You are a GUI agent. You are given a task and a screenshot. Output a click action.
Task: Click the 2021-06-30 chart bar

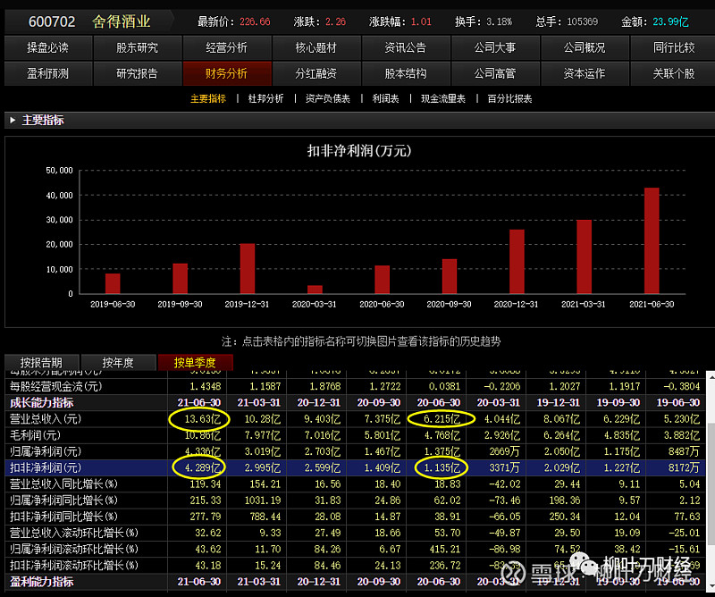[x=652, y=240]
